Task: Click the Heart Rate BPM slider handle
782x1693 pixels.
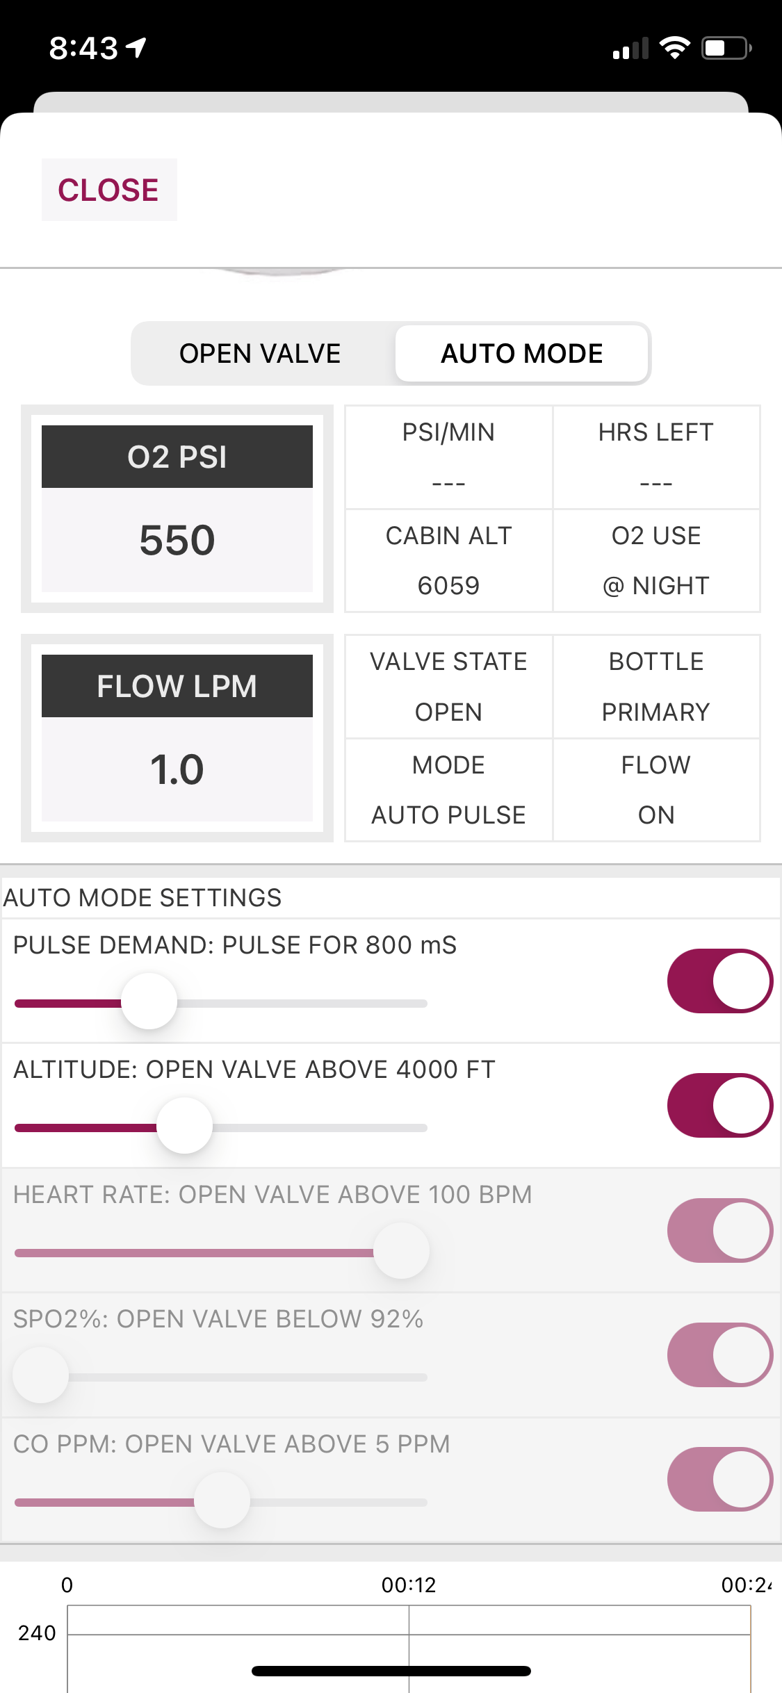Action: click(401, 1251)
